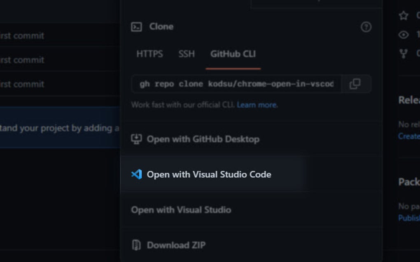Click the GitHub Desktop download icon
The height and width of the screenshot is (262, 420).
coord(136,139)
